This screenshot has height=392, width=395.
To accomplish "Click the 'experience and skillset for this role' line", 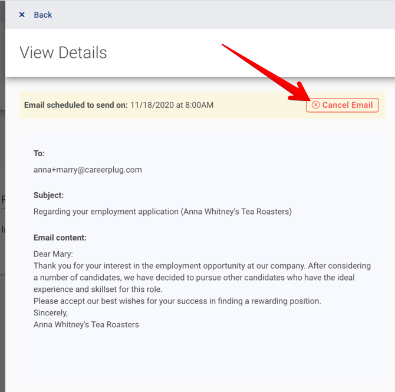I will [x=97, y=289].
